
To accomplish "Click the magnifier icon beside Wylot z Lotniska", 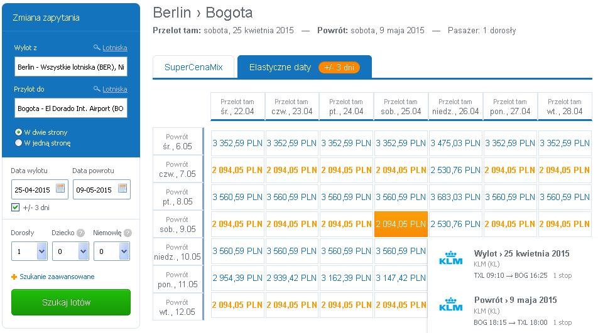I will click(x=97, y=48).
